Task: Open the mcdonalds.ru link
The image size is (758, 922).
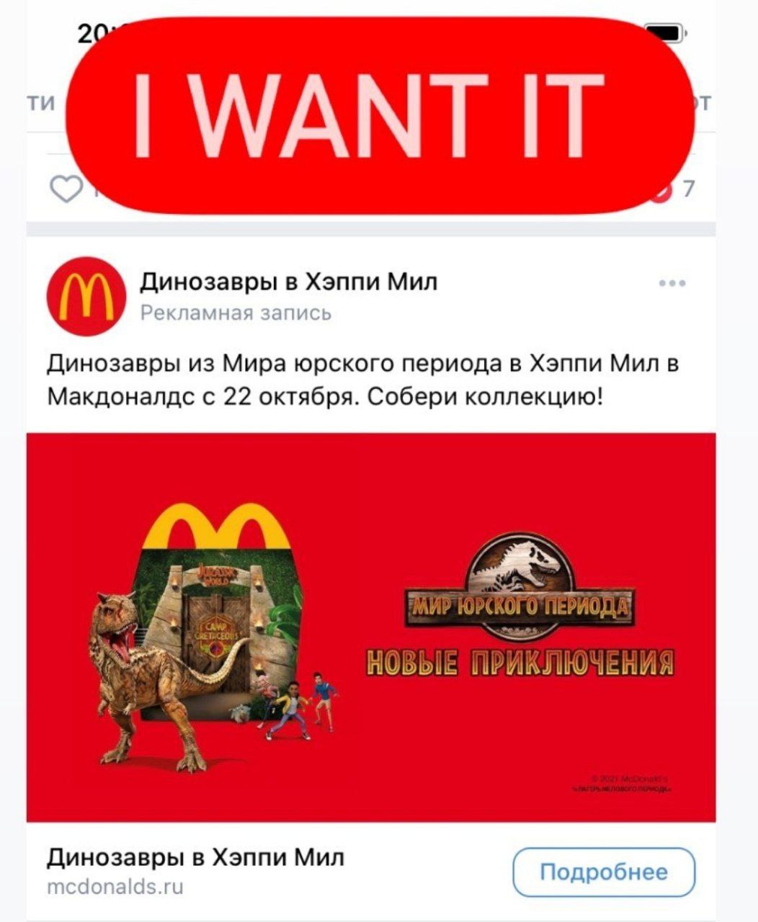Action: pos(116,886)
